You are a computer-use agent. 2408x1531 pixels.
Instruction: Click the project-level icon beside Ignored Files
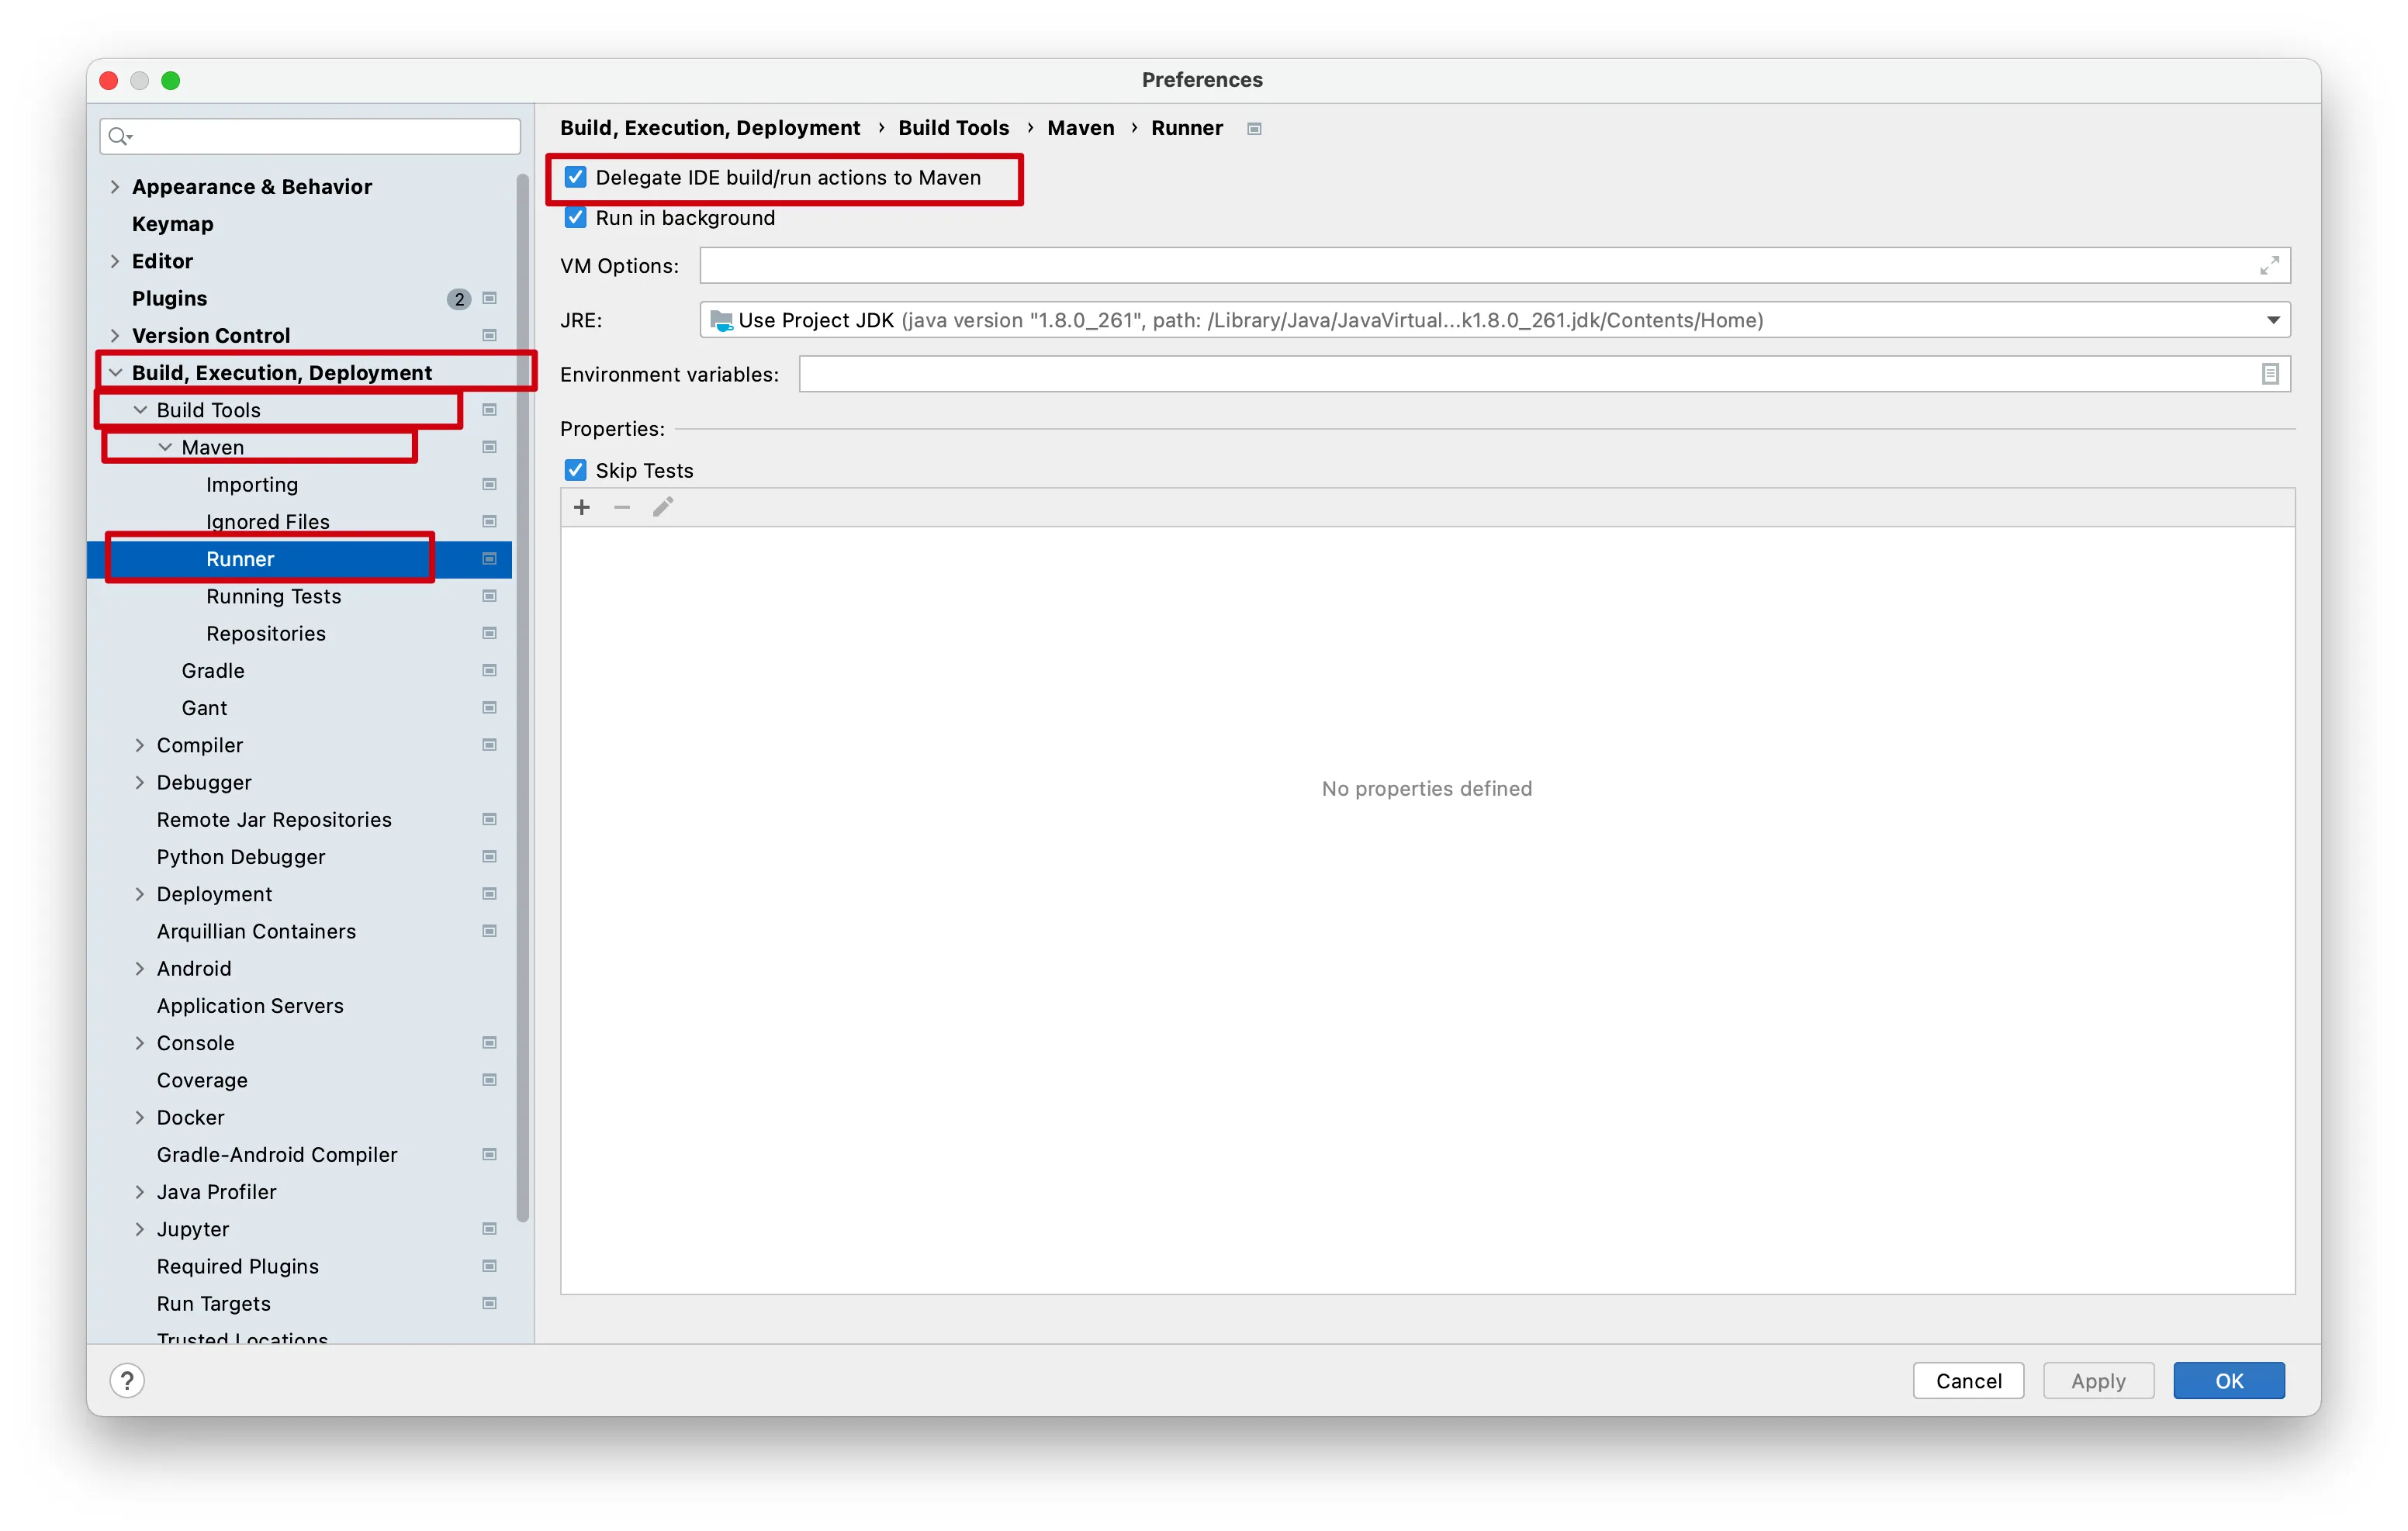click(490, 521)
